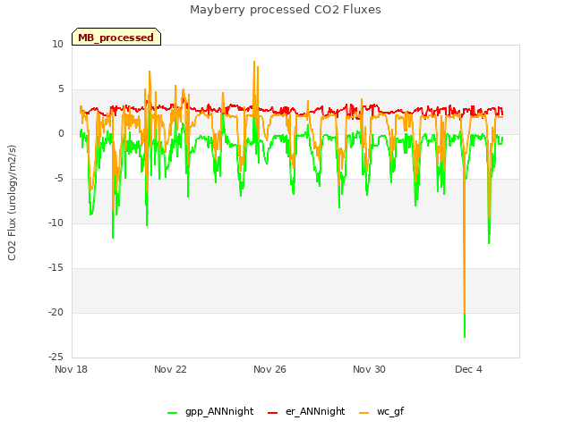Screen dimensions: 573x429
Task: Click the Nov 26 x-axis label
Action: pyautogui.click(x=269, y=369)
